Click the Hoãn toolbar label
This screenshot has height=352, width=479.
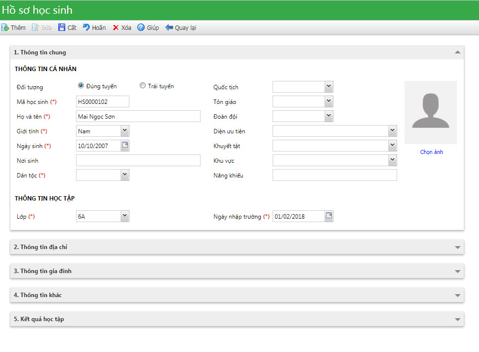pos(99,28)
